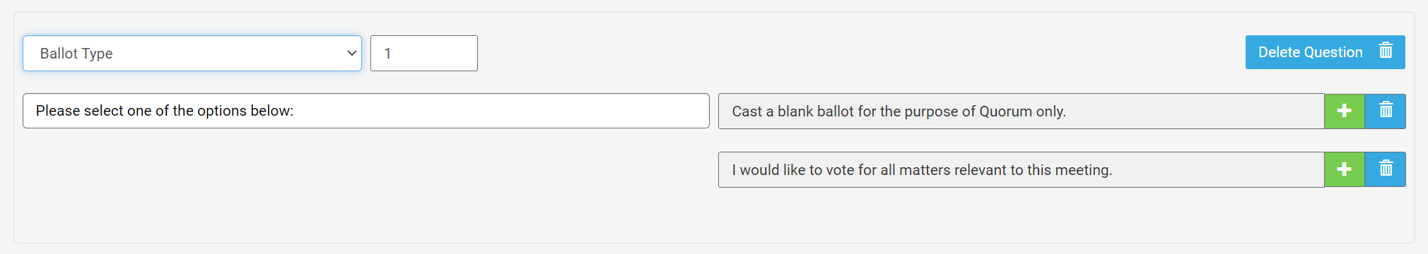Edit the 'Please select one of the options below' prompt

366,111
